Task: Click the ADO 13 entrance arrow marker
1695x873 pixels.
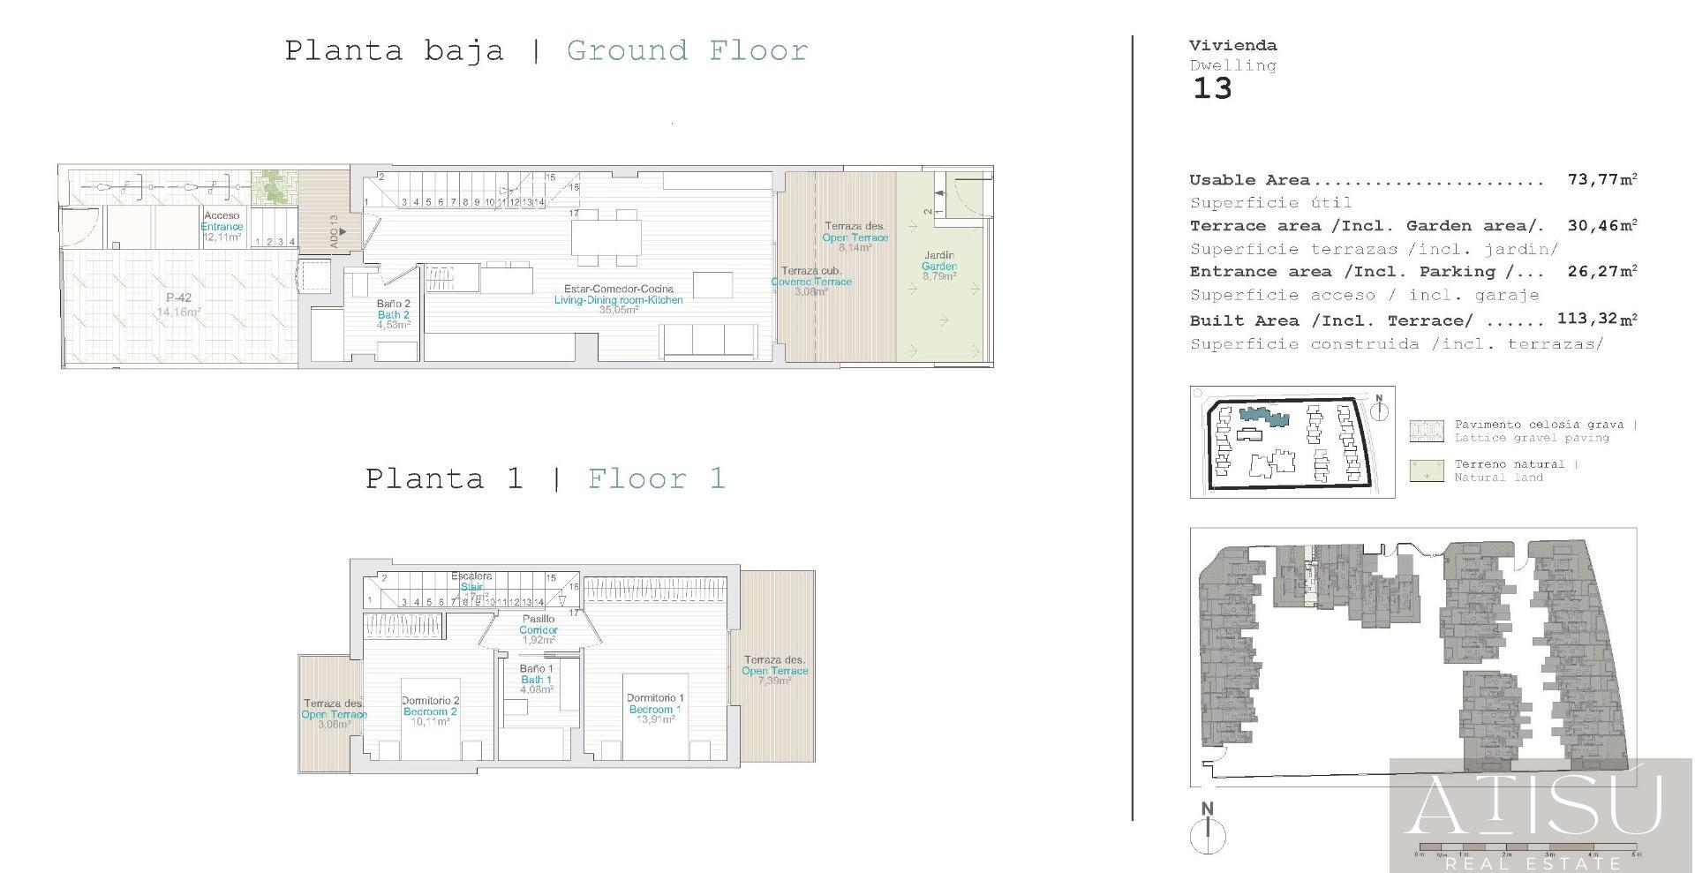Action: 342,231
